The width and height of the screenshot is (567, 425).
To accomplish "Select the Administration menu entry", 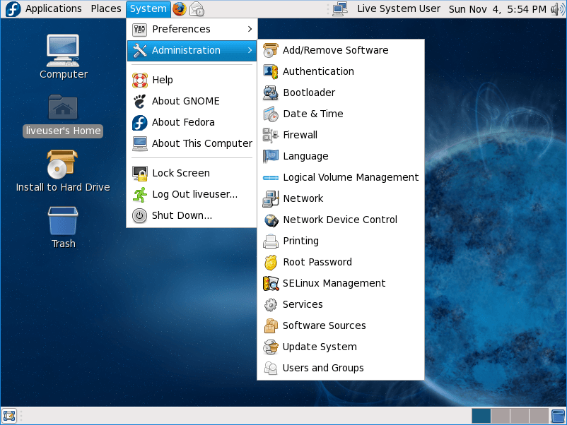I will [x=192, y=50].
